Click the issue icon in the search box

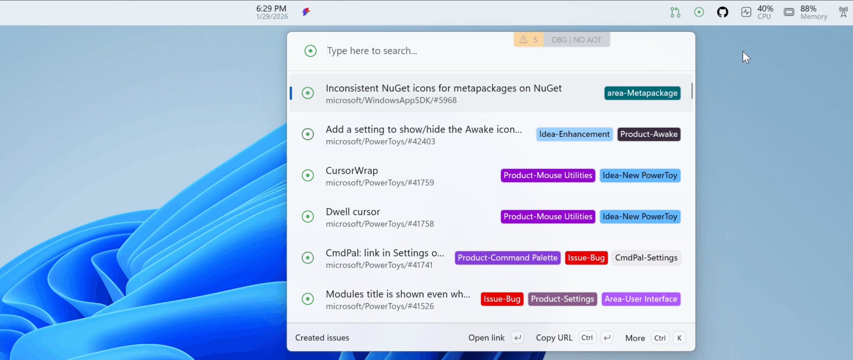coord(311,51)
